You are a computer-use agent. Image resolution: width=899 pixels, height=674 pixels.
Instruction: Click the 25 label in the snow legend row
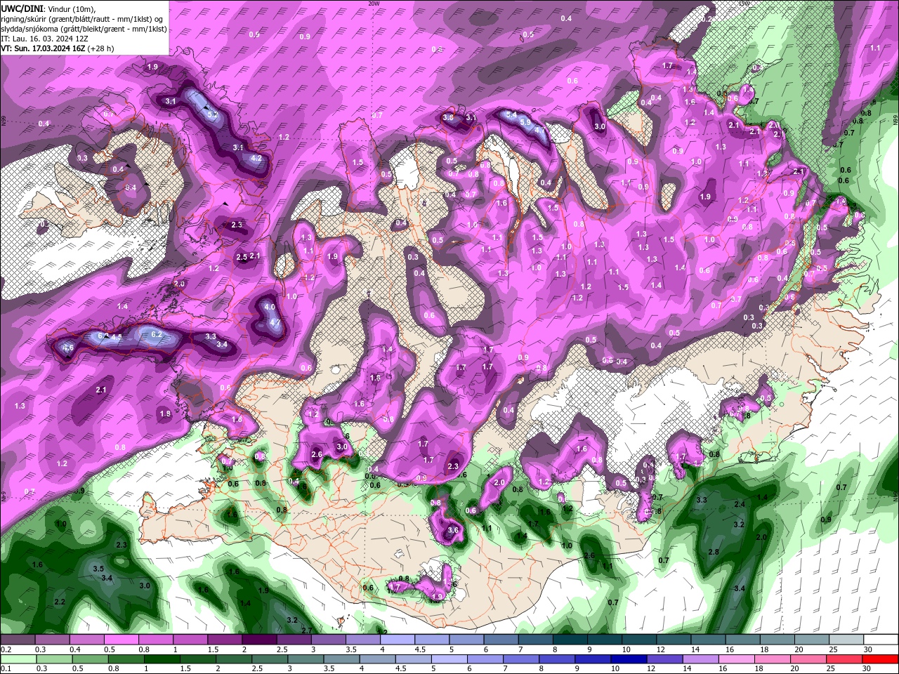(834, 649)
